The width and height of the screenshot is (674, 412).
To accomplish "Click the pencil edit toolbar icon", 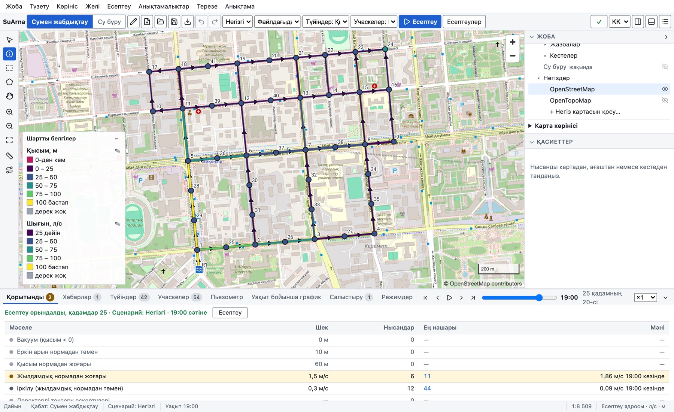I will [x=133, y=22].
